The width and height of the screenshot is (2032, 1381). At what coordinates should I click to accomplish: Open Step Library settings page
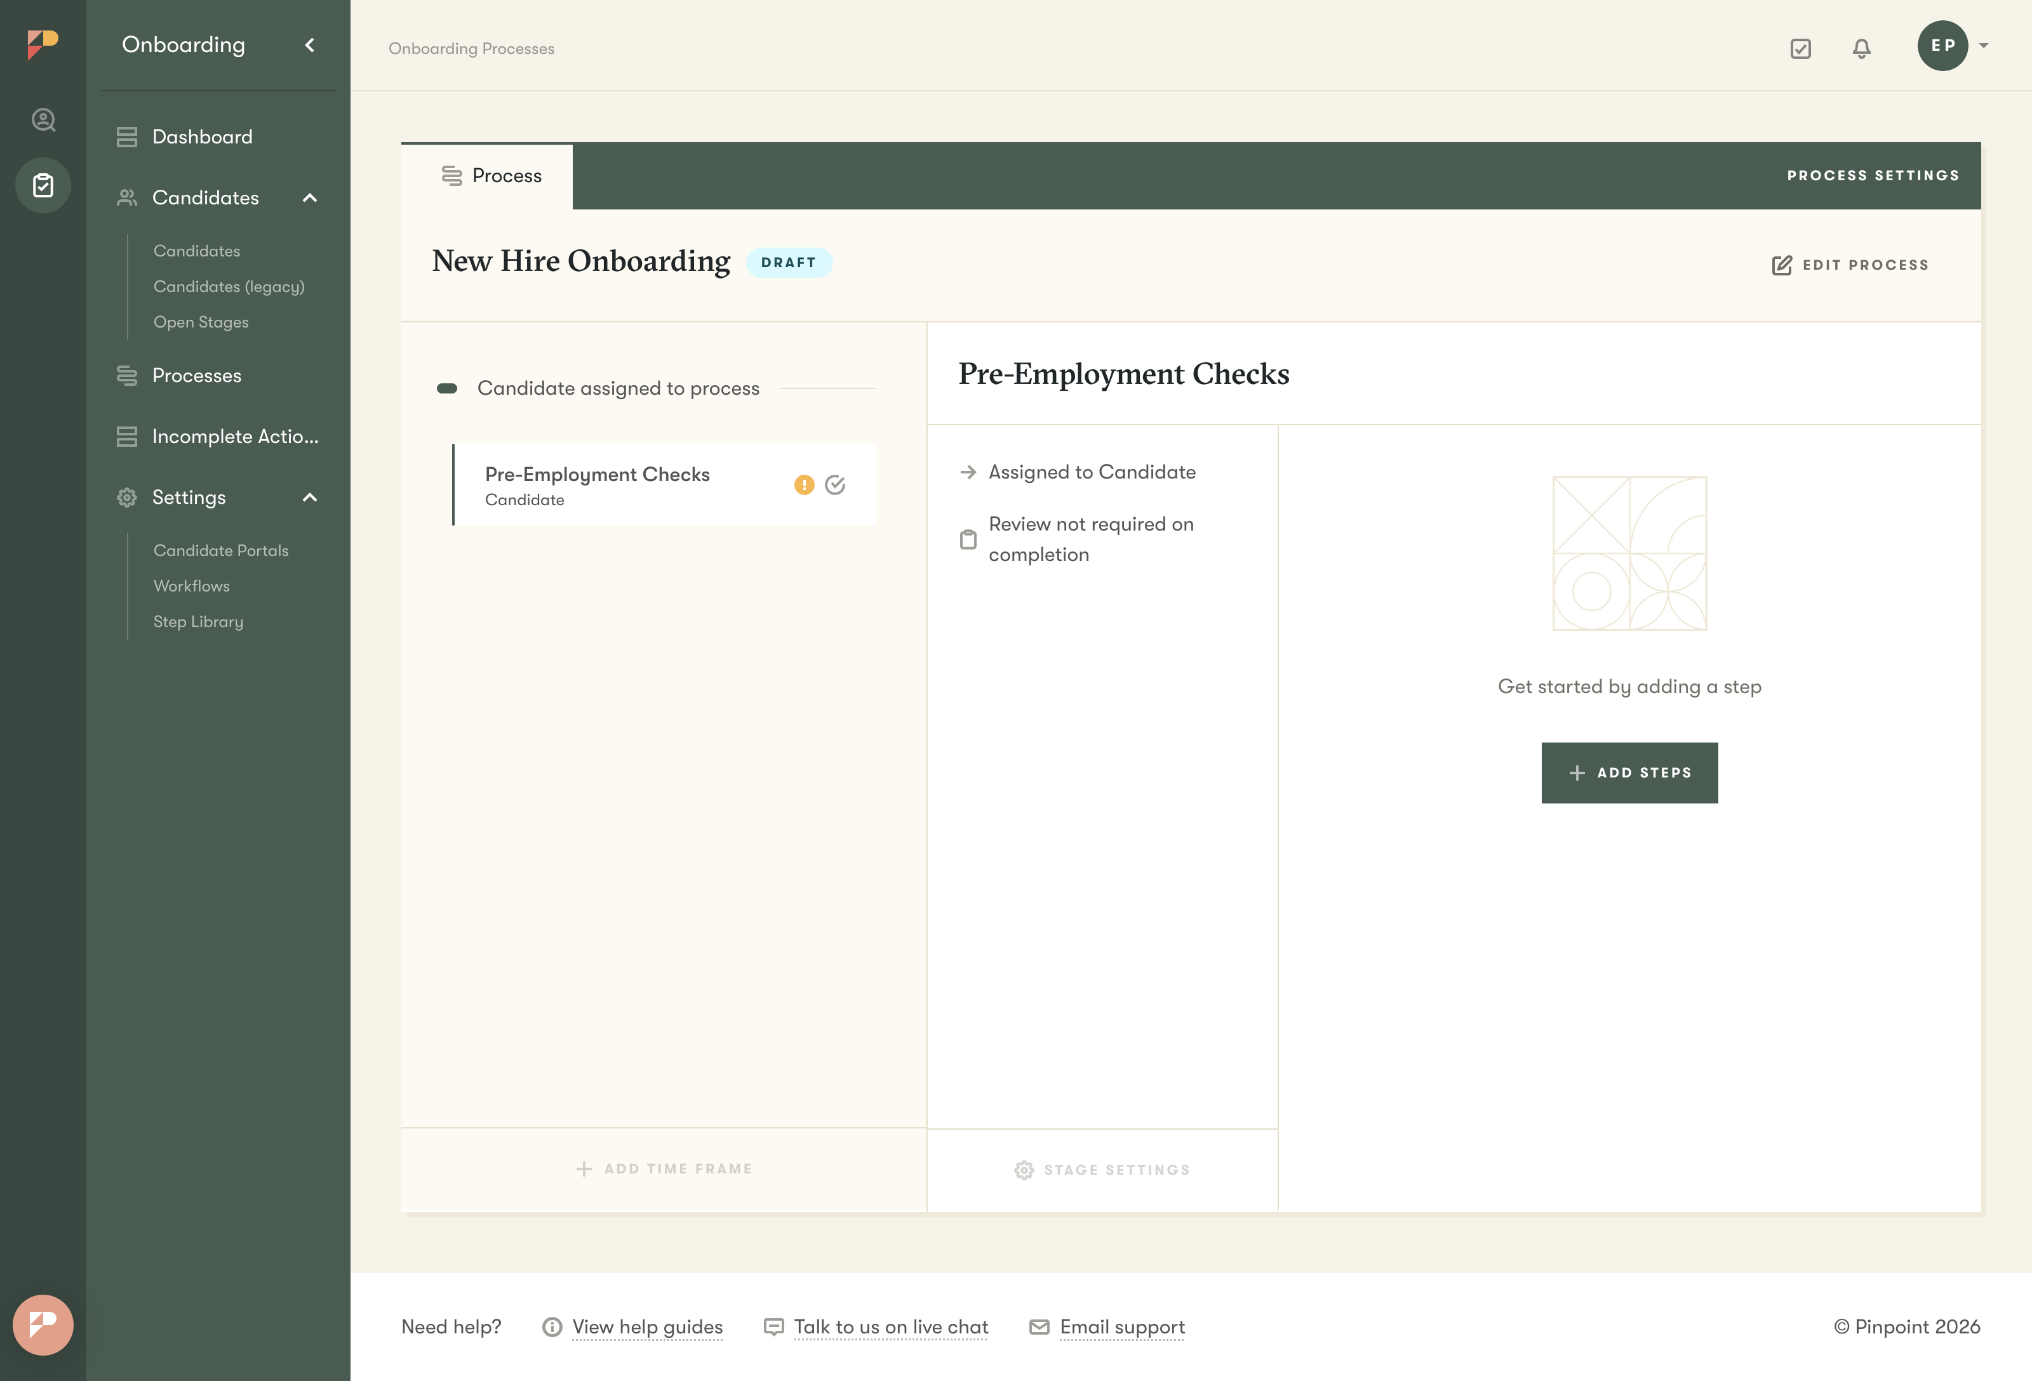coord(199,621)
